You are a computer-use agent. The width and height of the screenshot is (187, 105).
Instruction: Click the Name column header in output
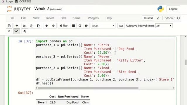pos(85,97)
